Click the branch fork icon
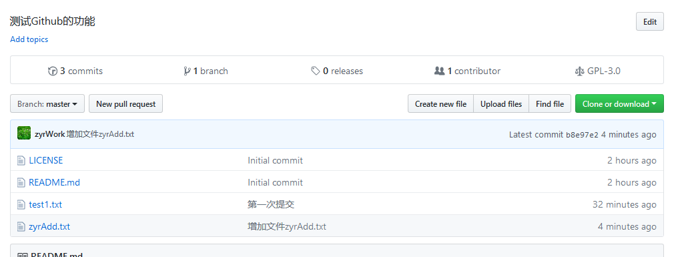 pos(187,71)
